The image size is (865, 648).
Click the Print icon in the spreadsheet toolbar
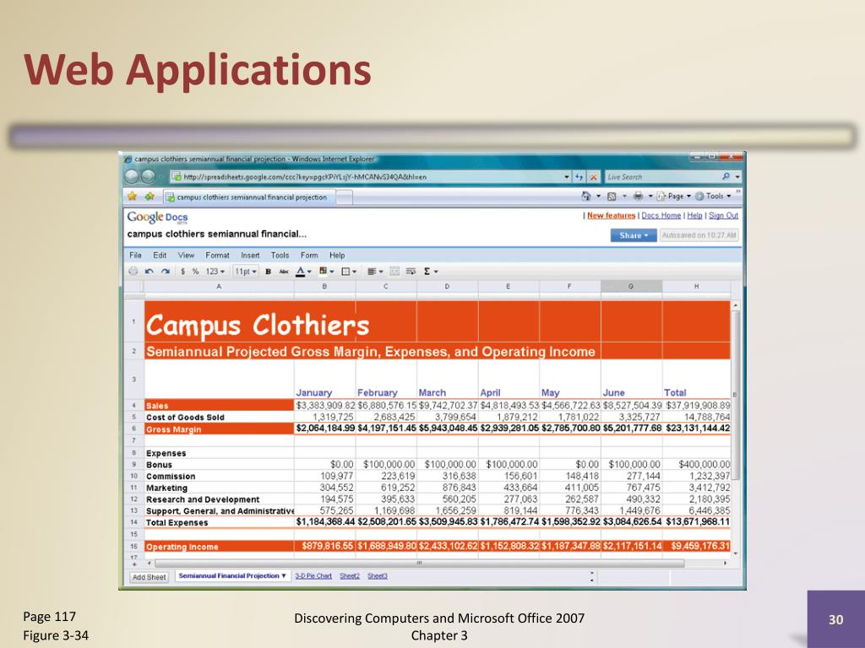[133, 271]
